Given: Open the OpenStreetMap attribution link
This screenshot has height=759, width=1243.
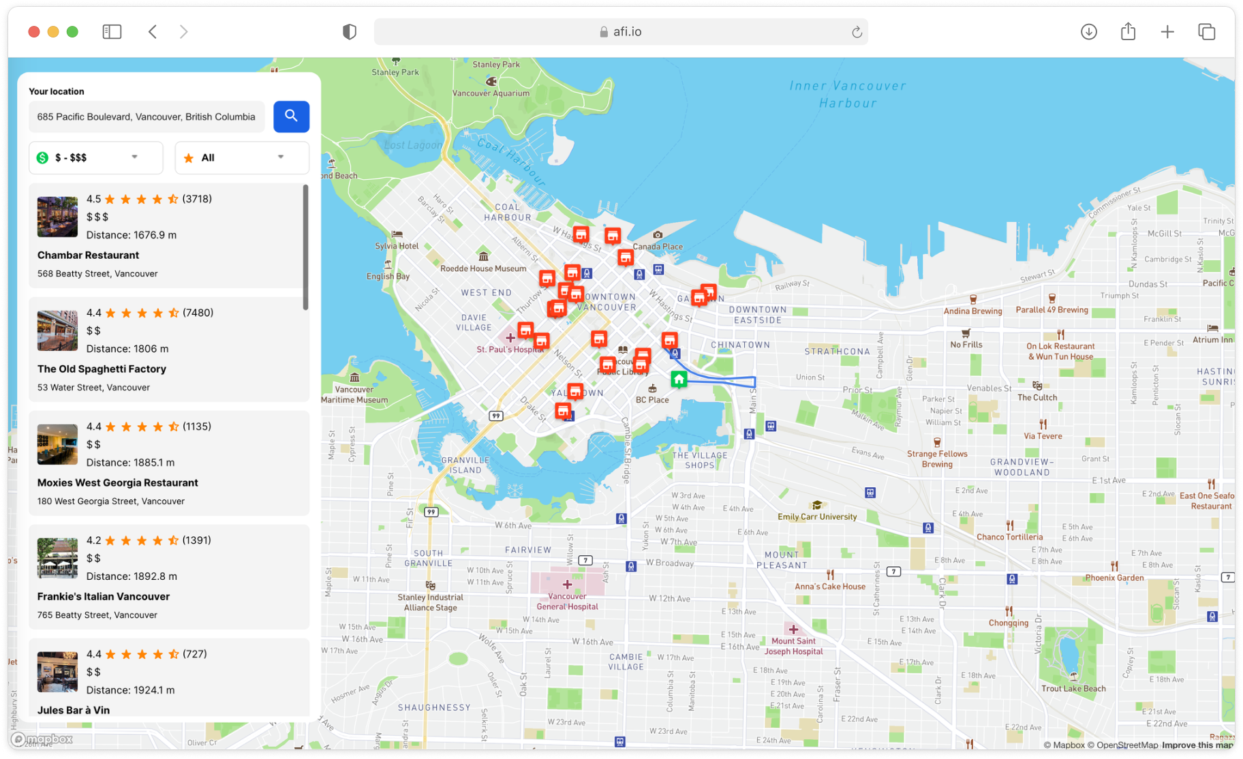Looking at the screenshot, I should pos(1125,745).
